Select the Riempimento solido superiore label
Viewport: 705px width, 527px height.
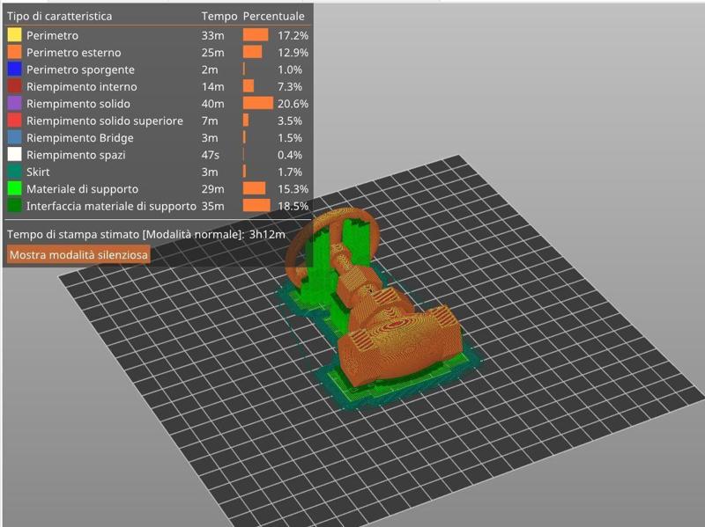105,121
